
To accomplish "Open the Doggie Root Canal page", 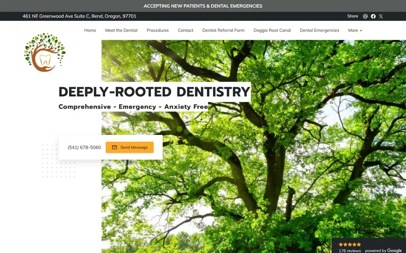I will (x=272, y=30).
